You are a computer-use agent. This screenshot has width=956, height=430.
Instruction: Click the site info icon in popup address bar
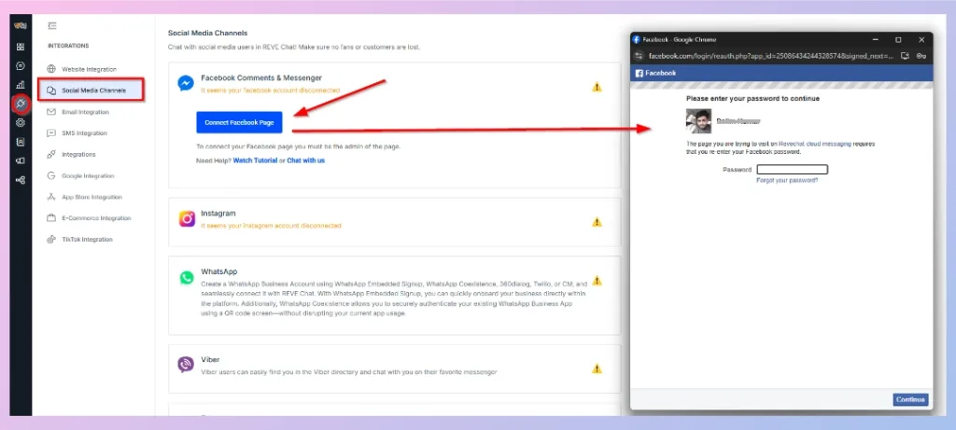(x=639, y=55)
